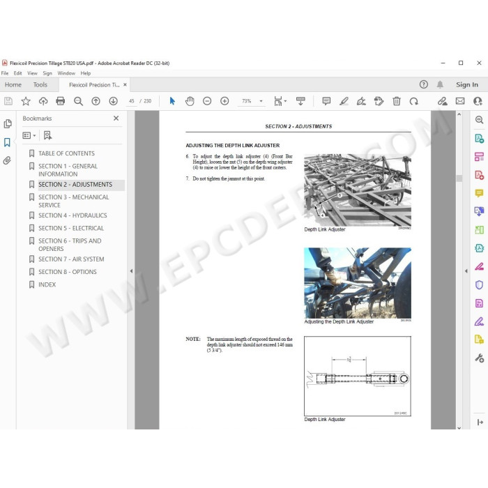Open the Page Thumbnails panel

coord(8,124)
